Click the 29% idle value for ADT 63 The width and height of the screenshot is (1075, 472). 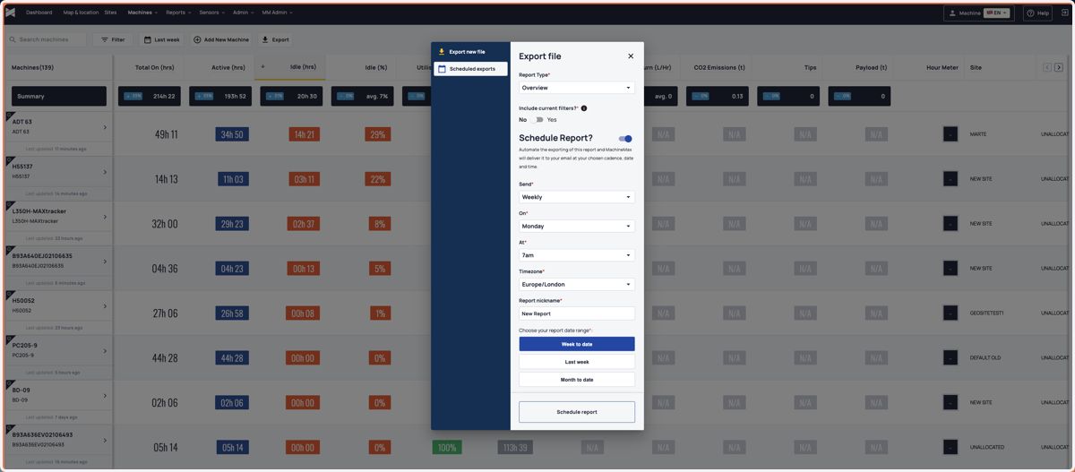(x=380, y=134)
